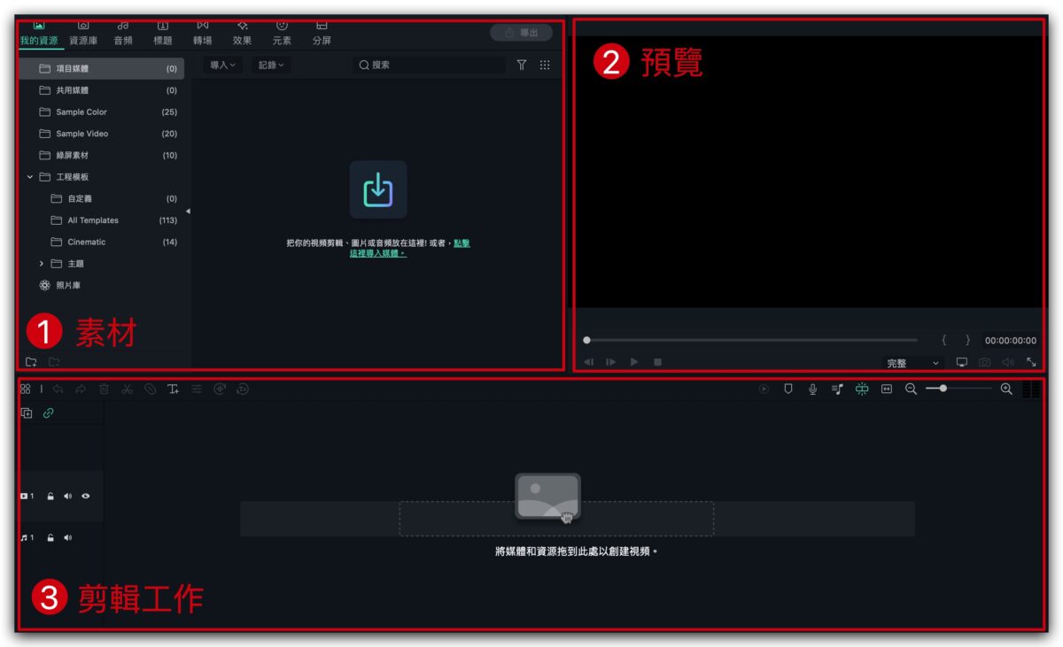Open the 元素 elements tab

click(282, 35)
